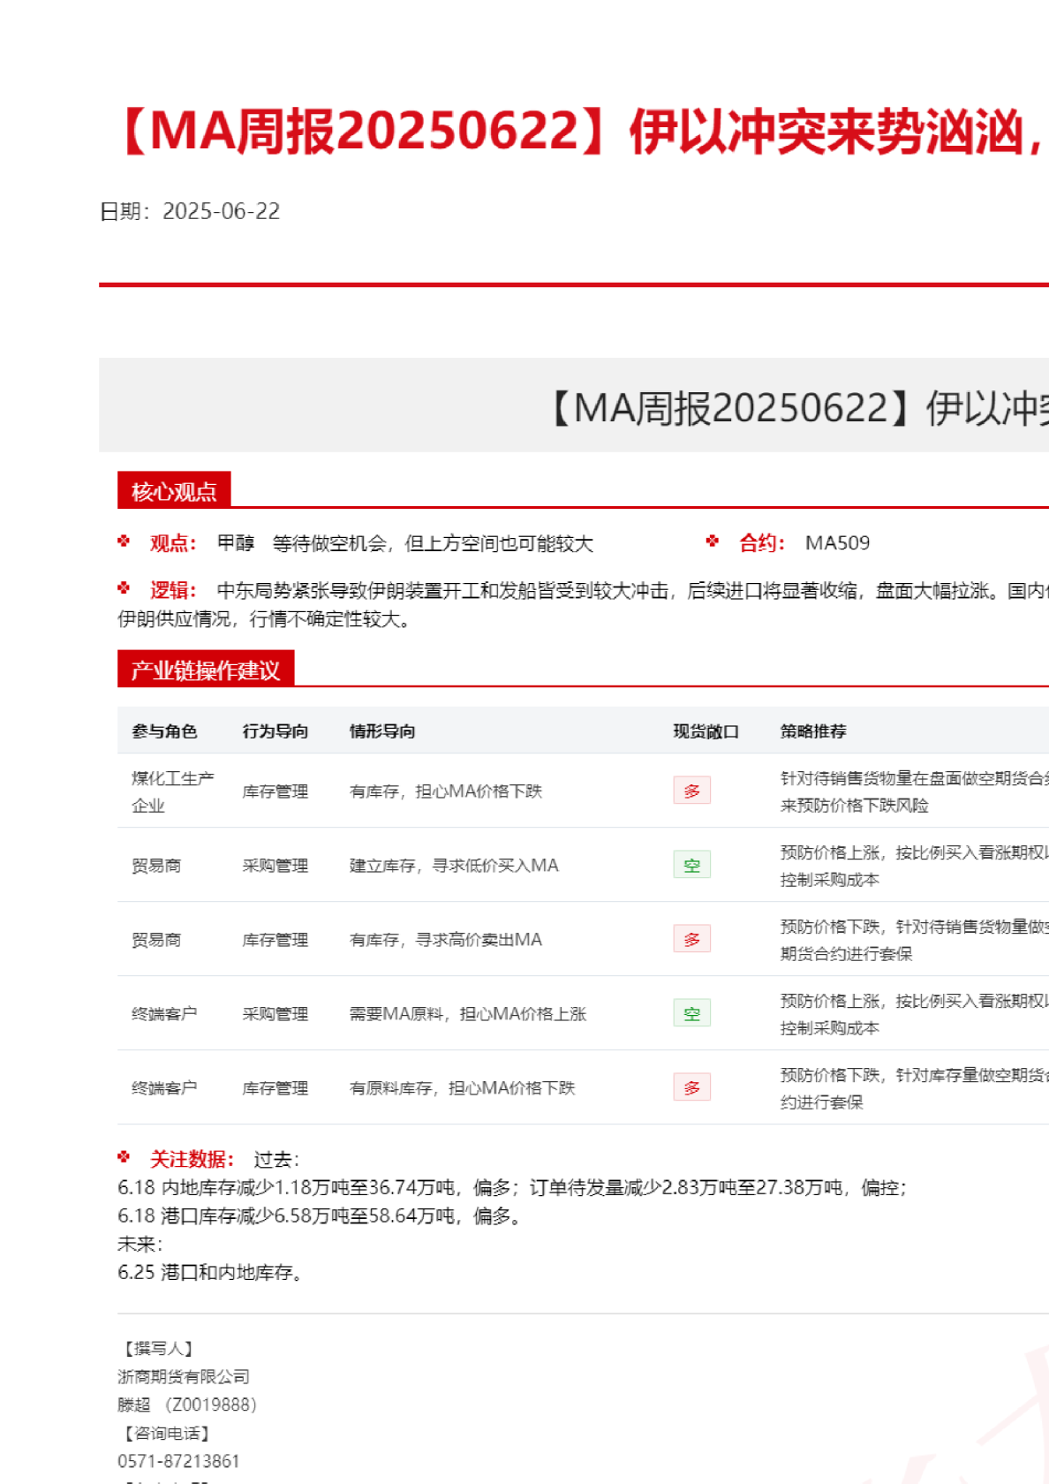
Task: Click the red bullet icon beside 逻辑
Action: 124,588
